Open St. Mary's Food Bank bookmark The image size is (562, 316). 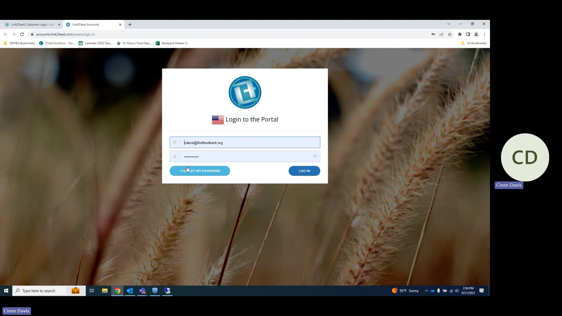coord(134,43)
